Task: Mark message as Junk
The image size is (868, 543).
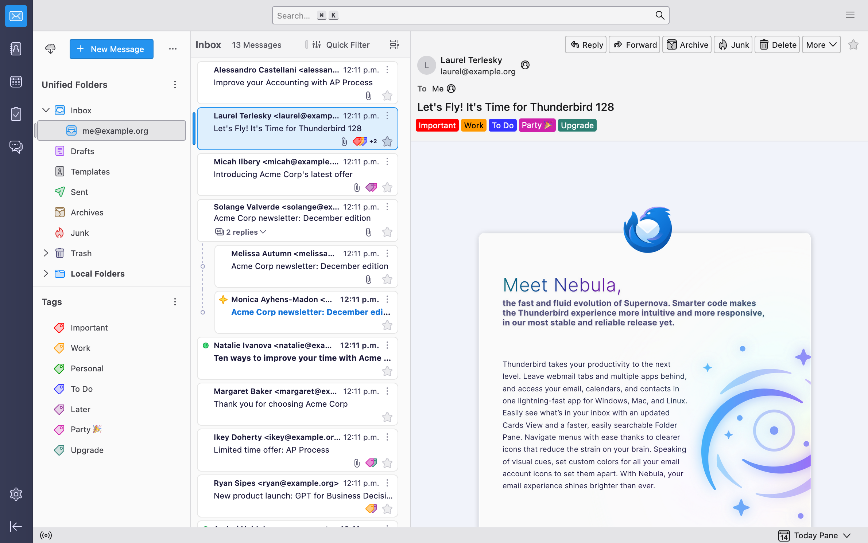Action: [x=733, y=44]
